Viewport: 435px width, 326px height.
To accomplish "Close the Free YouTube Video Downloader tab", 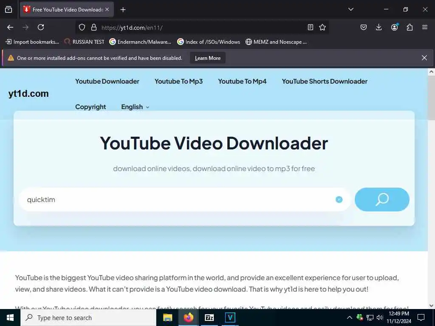I will pyautogui.click(x=107, y=9).
